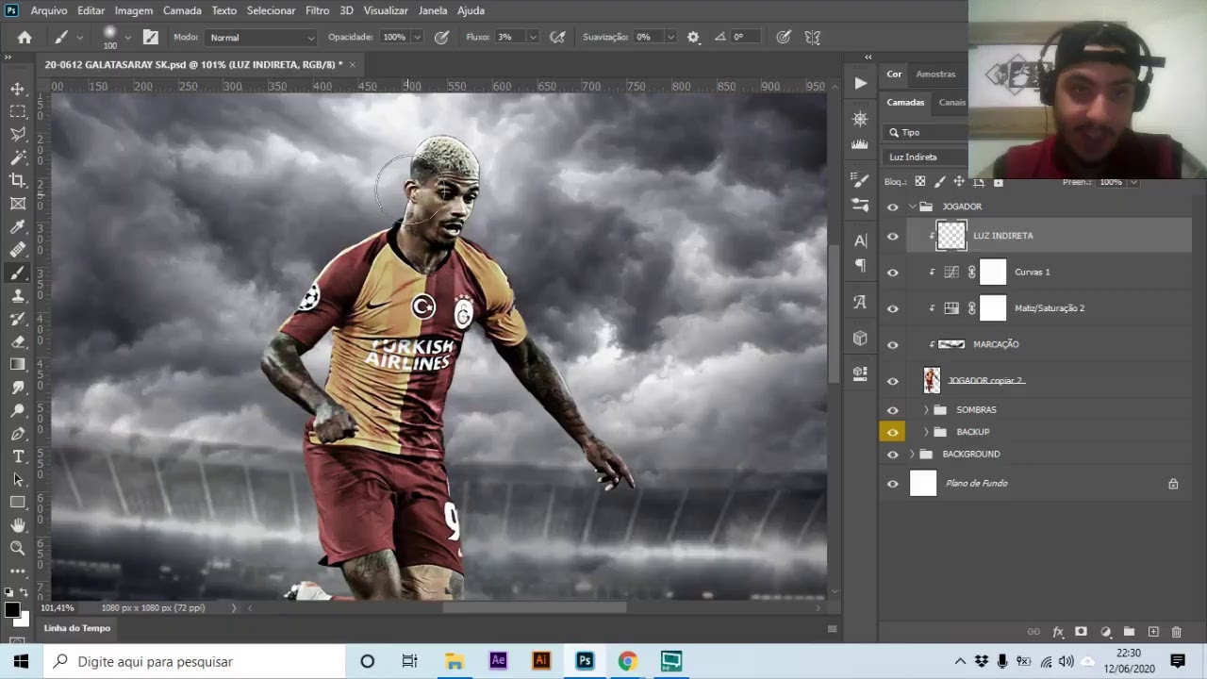The height and width of the screenshot is (679, 1207).
Task: Select the Zoom tool
Action: pyautogui.click(x=18, y=548)
